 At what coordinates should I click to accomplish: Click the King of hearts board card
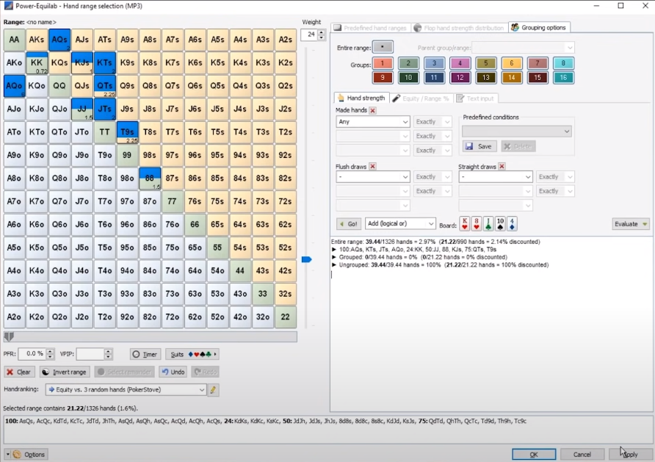[x=465, y=224]
